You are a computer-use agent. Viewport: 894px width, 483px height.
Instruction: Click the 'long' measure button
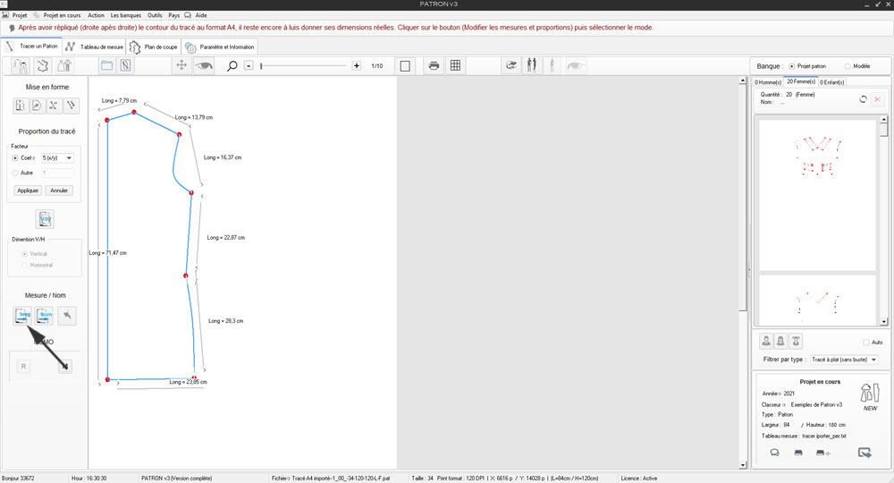pyautogui.click(x=23, y=315)
